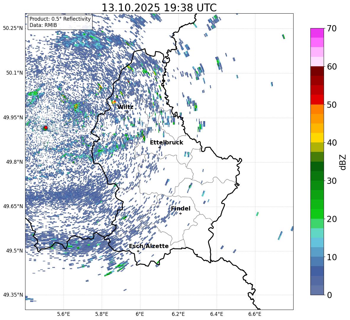Image resolution: width=350 pixels, height=320 pixels.
Task: Click the cross marker below Ettelbruck
Action: pyautogui.click(x=159, y=147)
